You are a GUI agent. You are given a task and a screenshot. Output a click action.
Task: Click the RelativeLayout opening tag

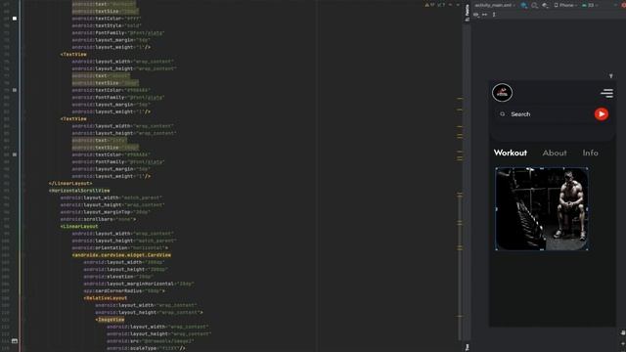[106, 298]
